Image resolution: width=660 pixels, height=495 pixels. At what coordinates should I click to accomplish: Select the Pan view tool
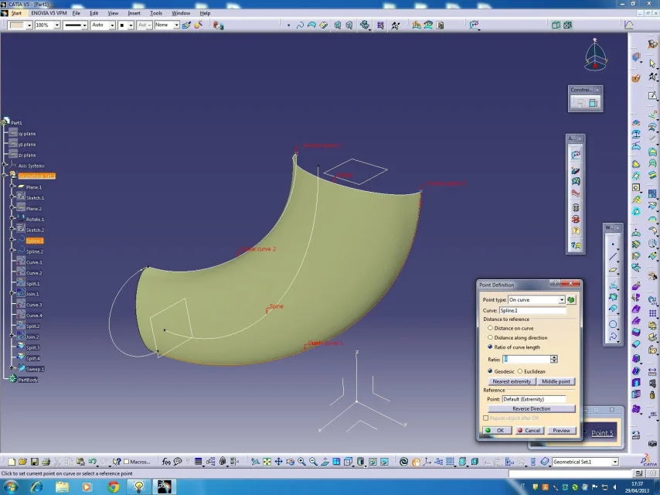tap(279, 462)
